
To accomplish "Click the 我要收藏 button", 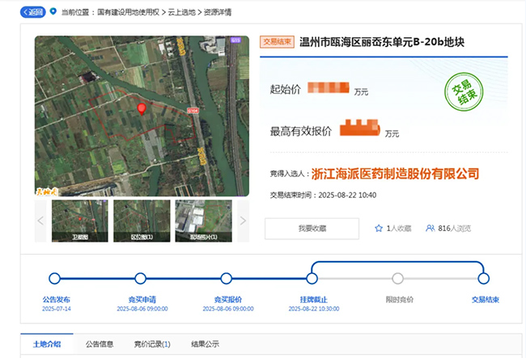I will tap(312, 229).
